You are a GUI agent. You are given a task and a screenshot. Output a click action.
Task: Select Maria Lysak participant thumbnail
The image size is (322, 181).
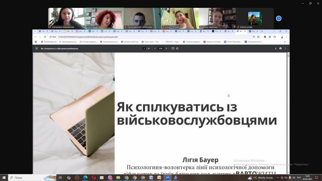255,18
